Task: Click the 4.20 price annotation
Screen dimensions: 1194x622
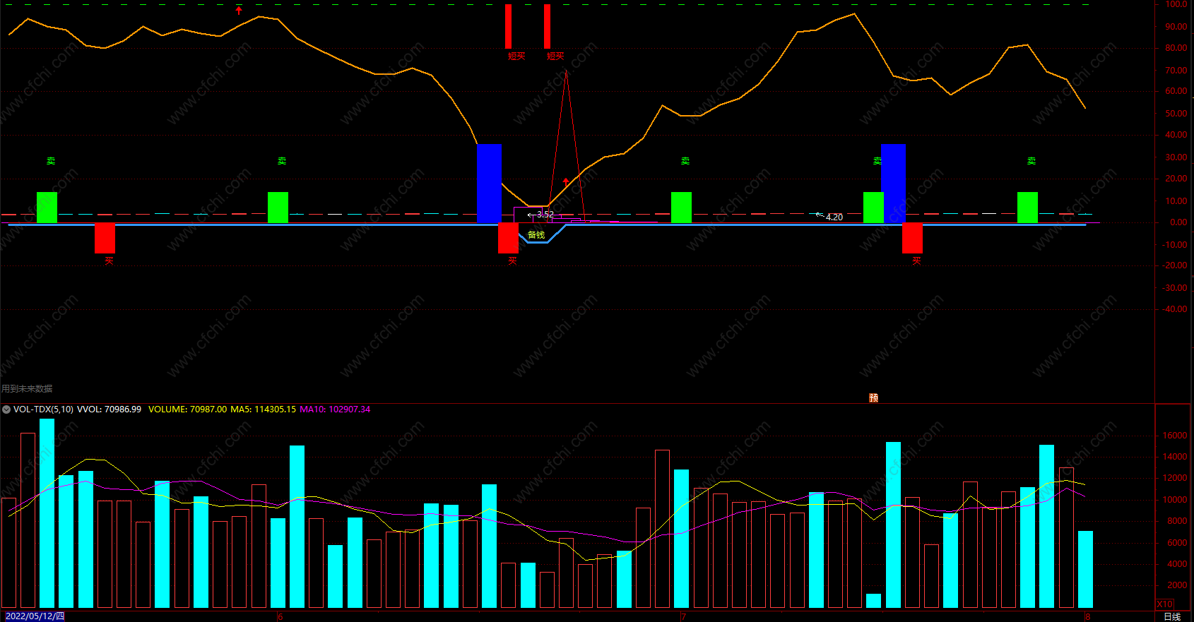Action: tap(834, 217)
